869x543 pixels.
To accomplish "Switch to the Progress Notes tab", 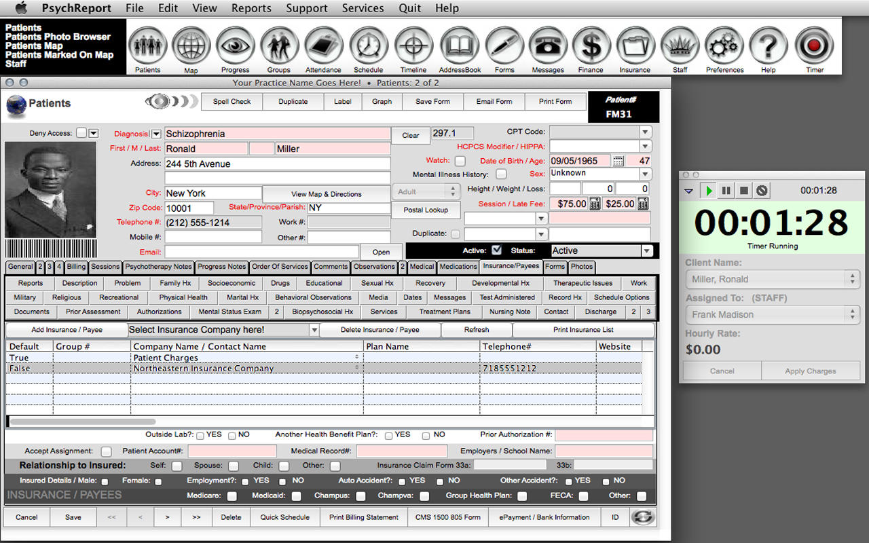I will [221, 267].
